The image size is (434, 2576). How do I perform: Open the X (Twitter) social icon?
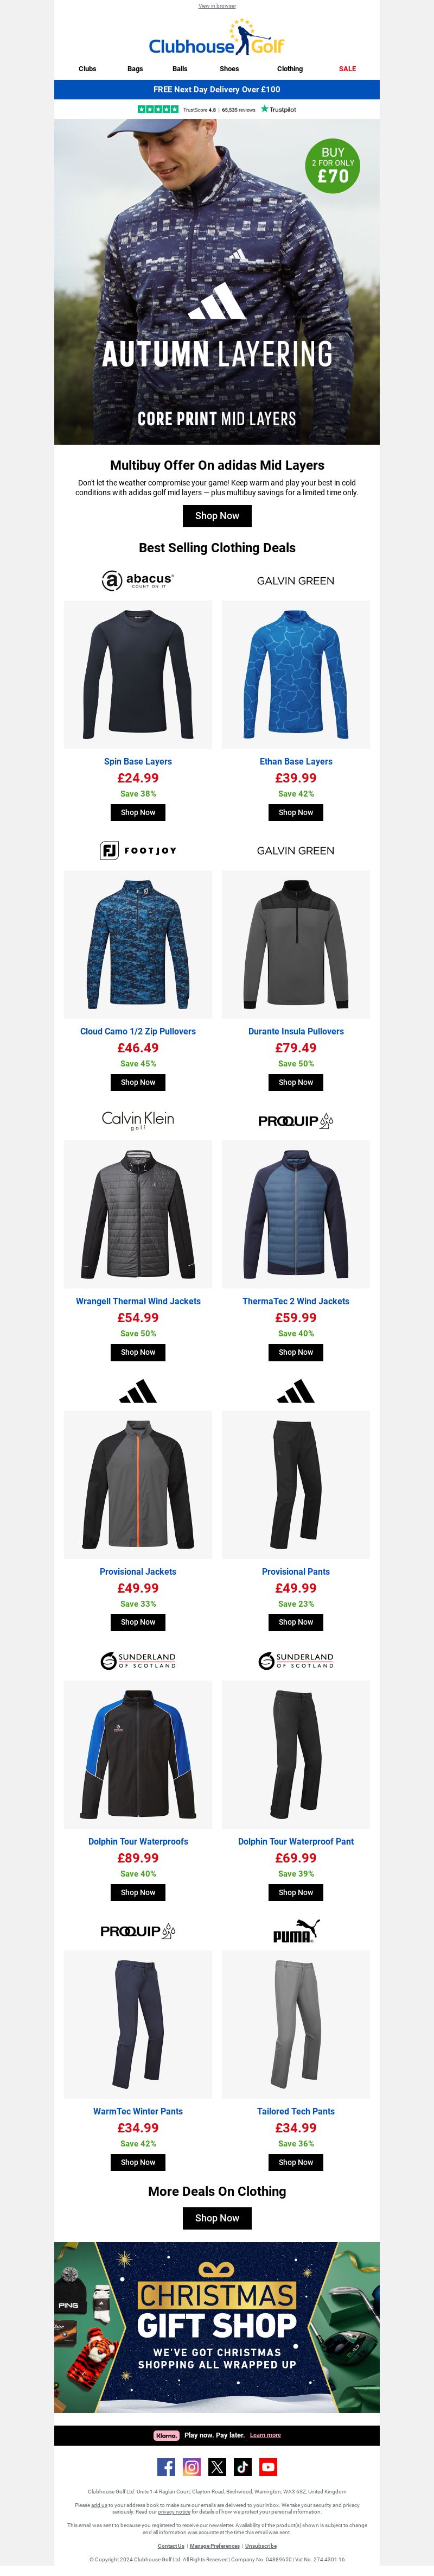[x=217, y=2467]
